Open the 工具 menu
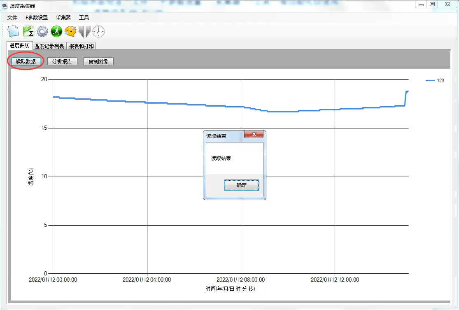 click(x=84, y=18)
